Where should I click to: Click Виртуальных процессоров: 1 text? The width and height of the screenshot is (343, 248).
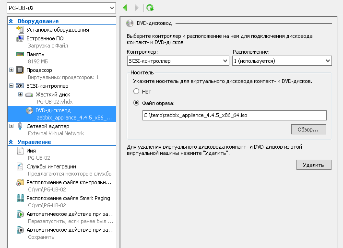click(63, 77)
